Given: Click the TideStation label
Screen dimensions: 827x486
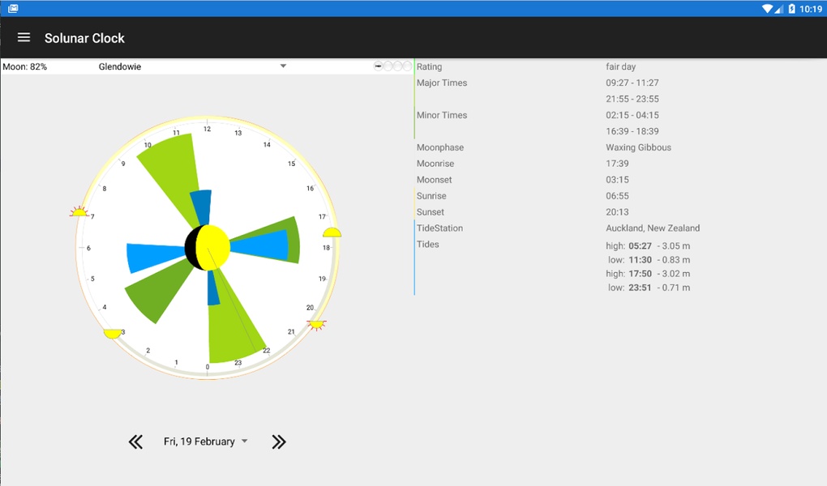Looking at the screenshot, I should (x=440, y=228).
